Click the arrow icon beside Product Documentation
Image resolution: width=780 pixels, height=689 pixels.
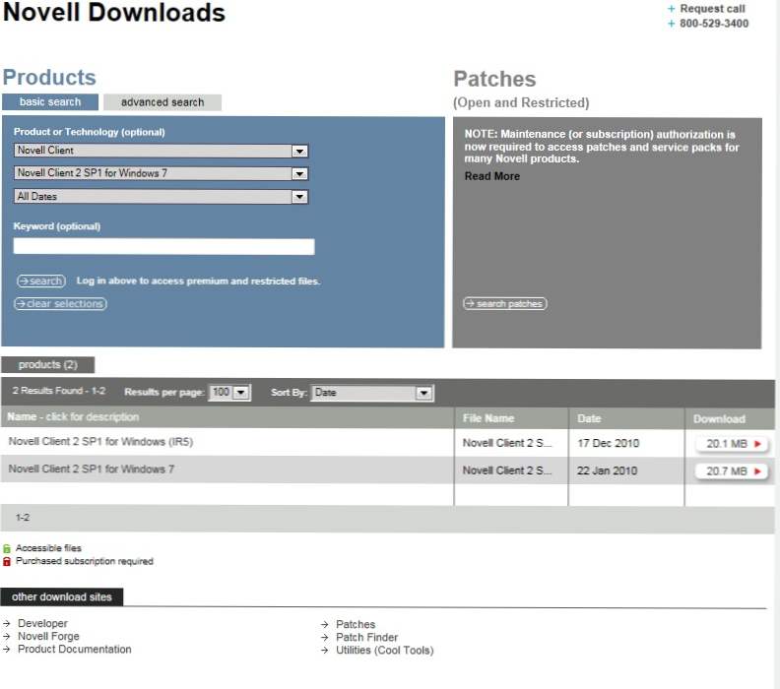point(7,650)
